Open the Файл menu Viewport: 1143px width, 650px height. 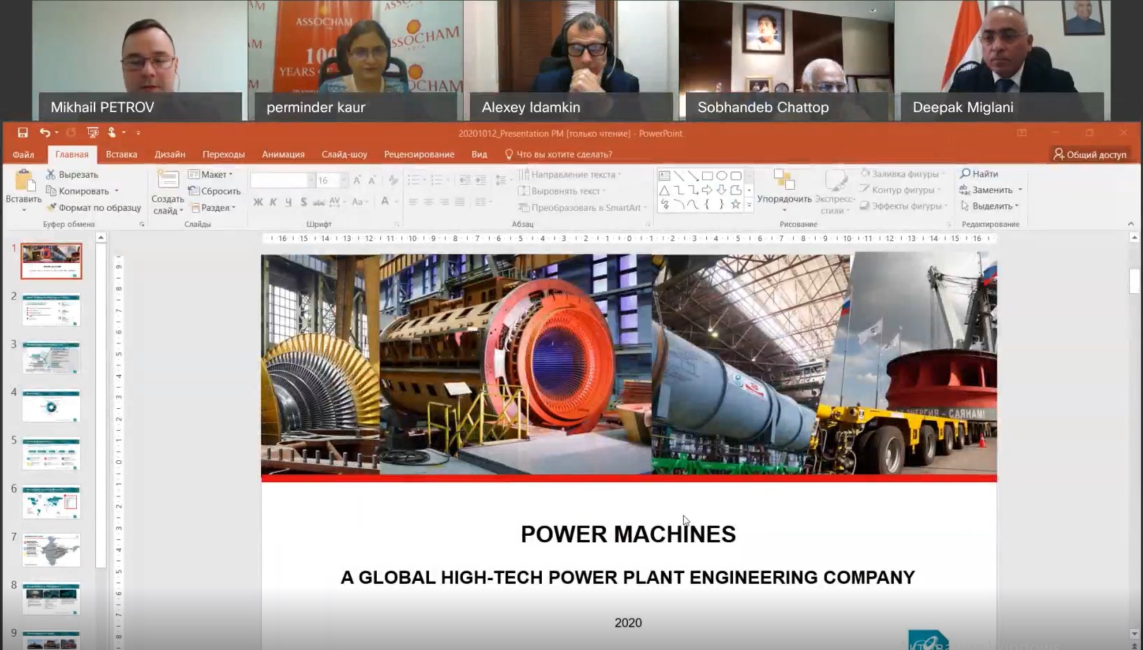point(23,154)
